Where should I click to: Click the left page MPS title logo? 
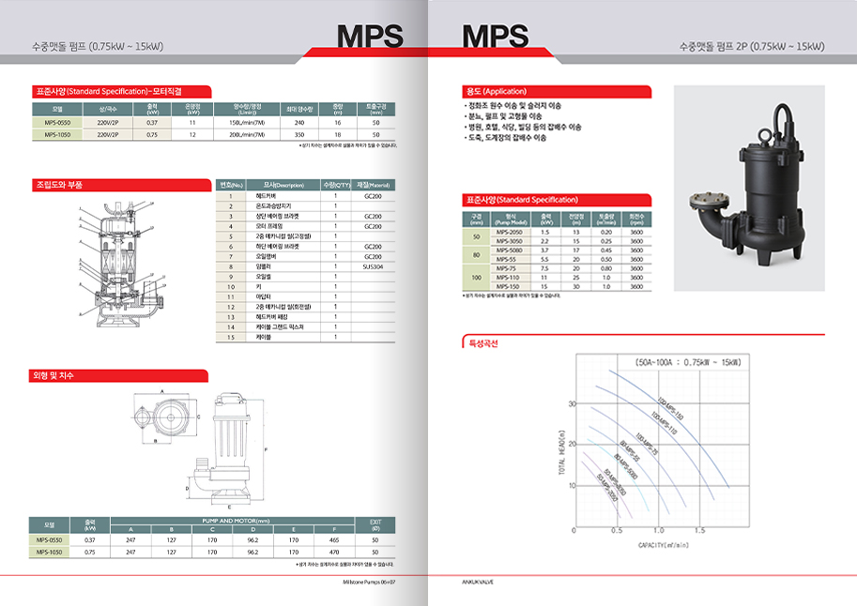[370, 37]
